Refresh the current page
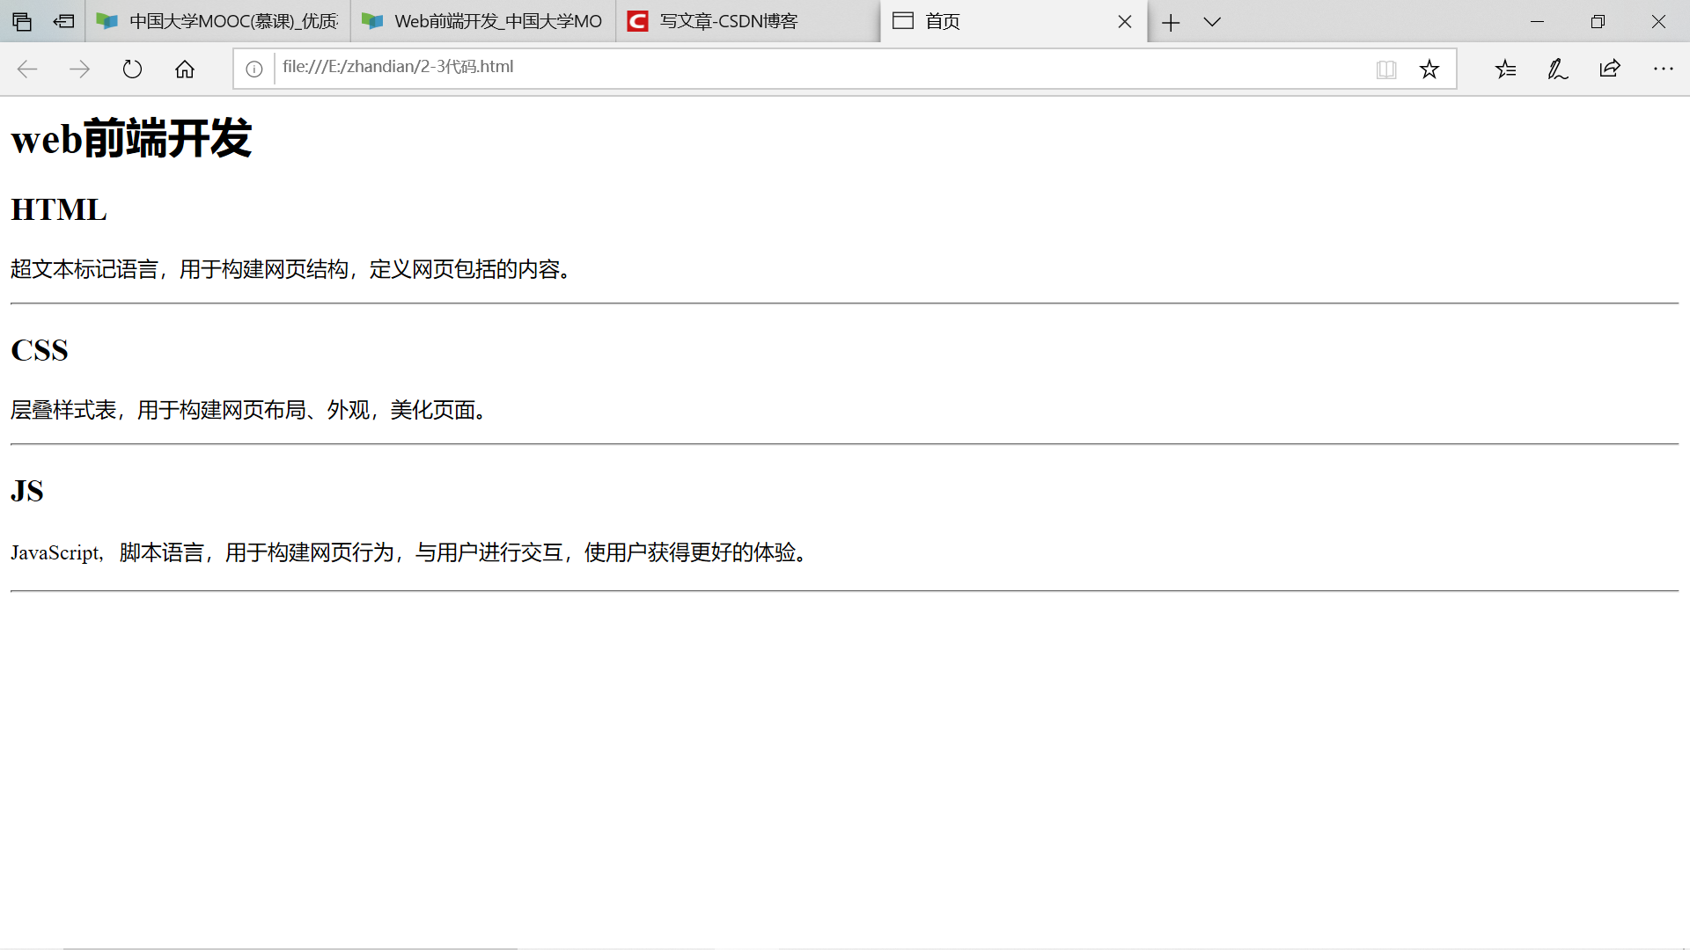 click(x=132, y=69)
